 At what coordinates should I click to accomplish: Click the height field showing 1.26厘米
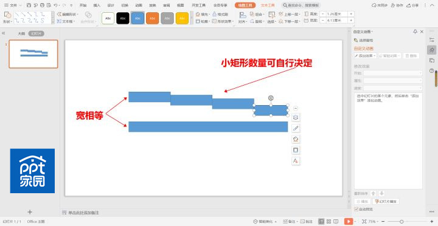336,14
